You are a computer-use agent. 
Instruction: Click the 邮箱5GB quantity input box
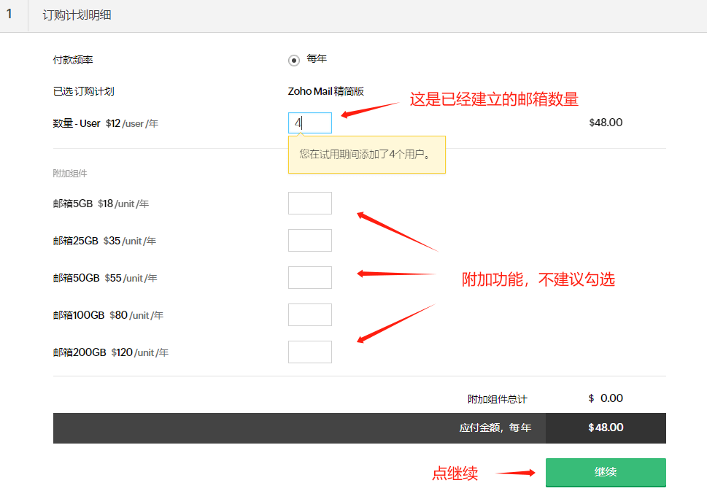[309, 204]
